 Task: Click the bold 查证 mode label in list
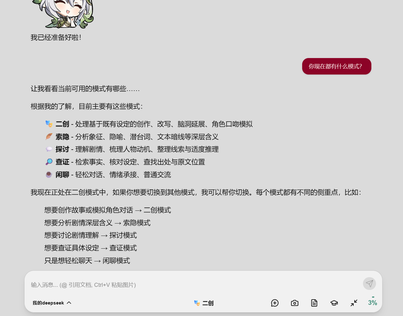(x=62, y=162)
